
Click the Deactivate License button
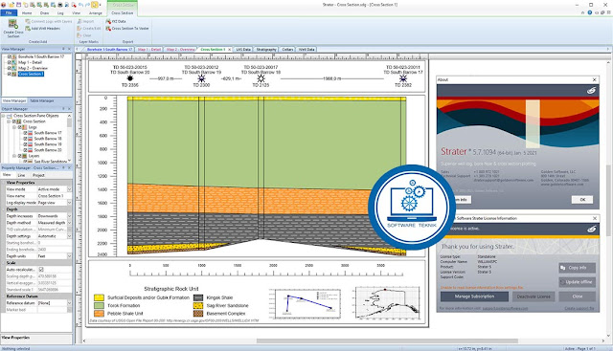[534, 296]
